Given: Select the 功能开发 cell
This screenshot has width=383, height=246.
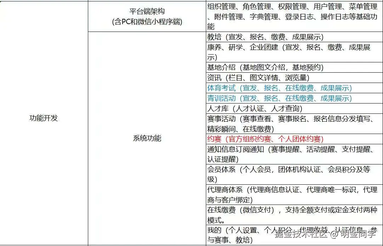Looking at the screenshot, I should [x=43, y=118].
